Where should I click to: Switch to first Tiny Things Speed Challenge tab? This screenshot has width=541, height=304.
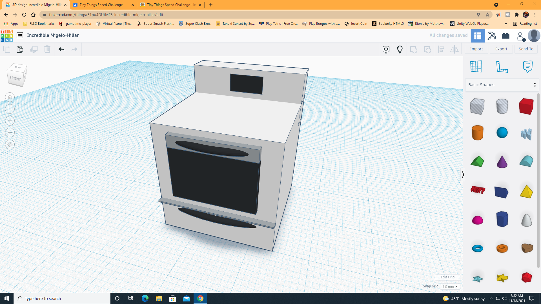coord(103,5)
